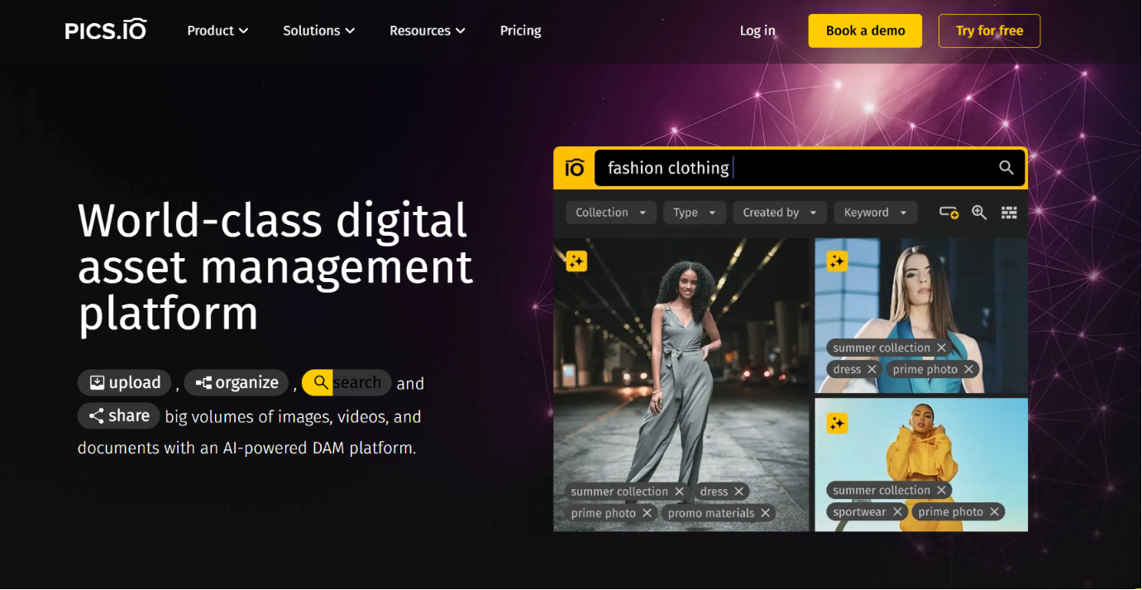Viewport: 1142px width, 590px height.
Task: Expand the Type filter dropdown
Action: 695,213
